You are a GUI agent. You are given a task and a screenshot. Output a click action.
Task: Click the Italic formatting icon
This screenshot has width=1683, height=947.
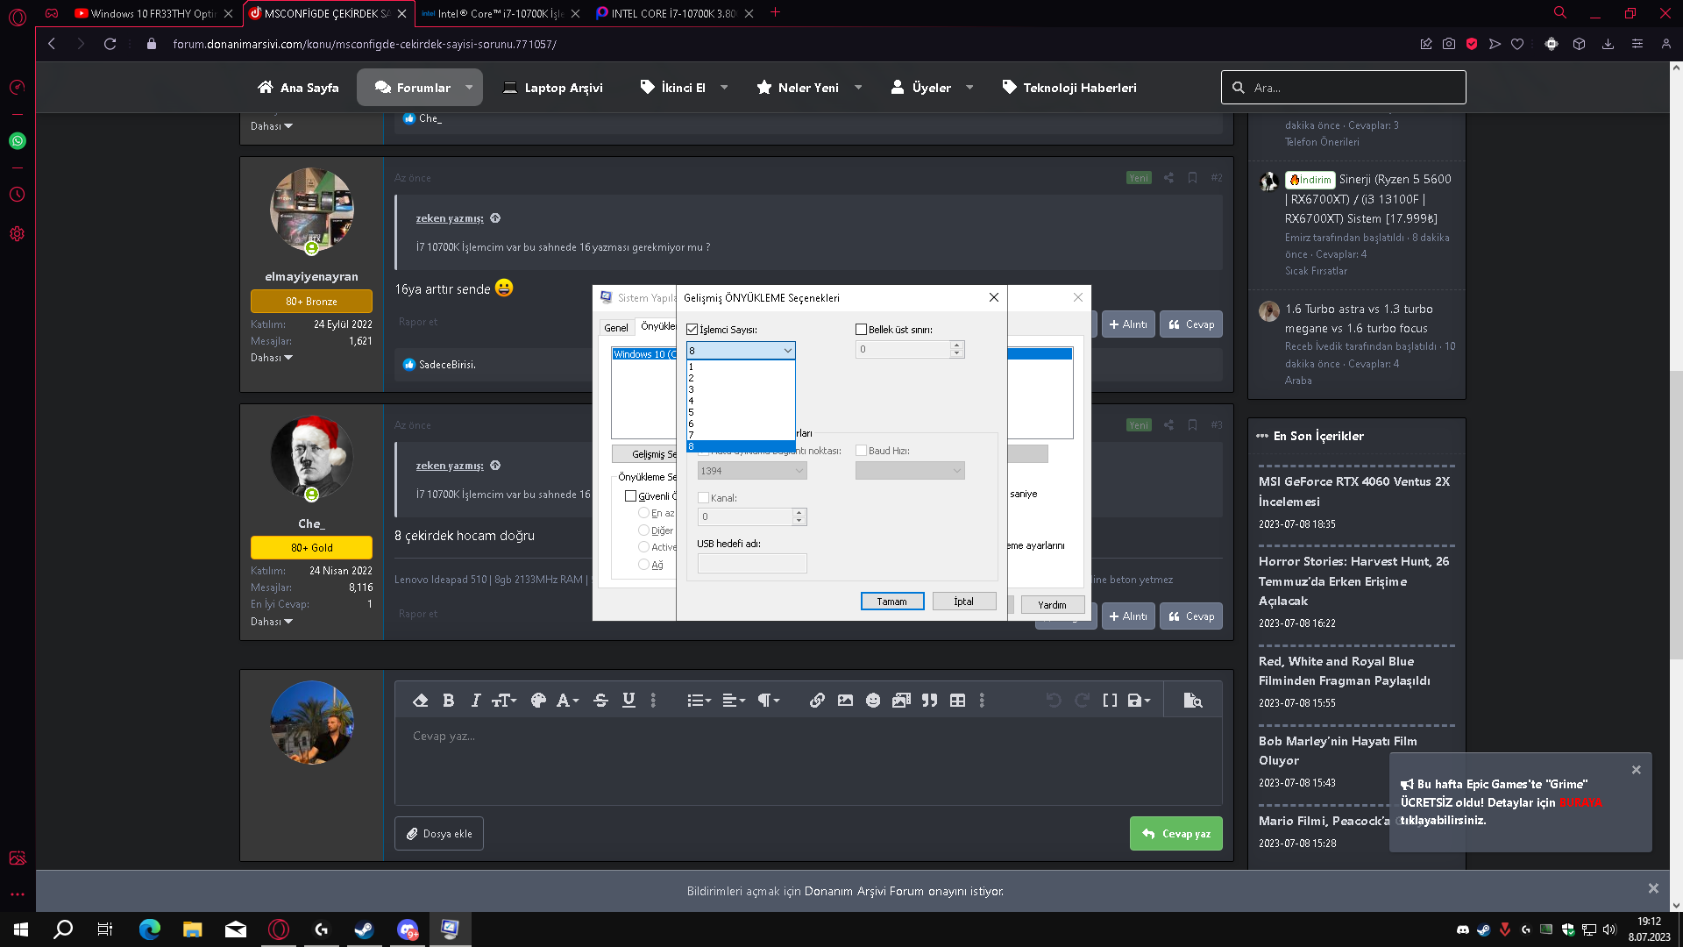[x=475, y=701]
